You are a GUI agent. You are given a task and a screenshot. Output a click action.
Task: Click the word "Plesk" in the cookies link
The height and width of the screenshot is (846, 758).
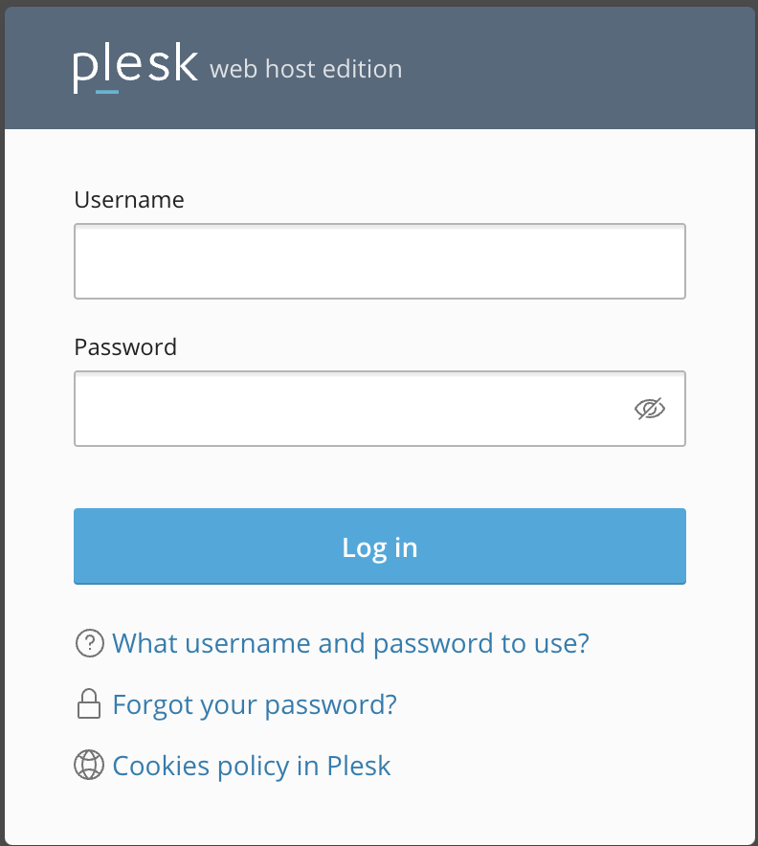coord(359,766)
